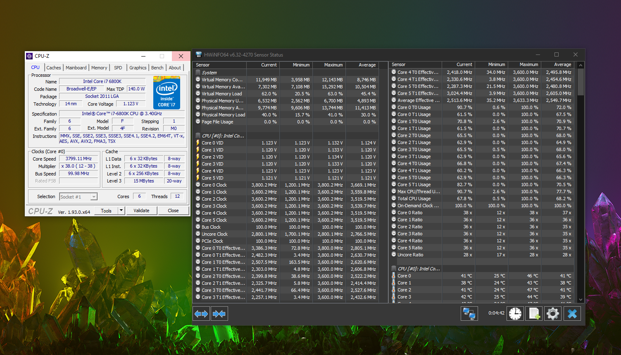Select the On-Demand Clock sensor row
Screen dimensions: 621x355
click(x=482, y=206)
